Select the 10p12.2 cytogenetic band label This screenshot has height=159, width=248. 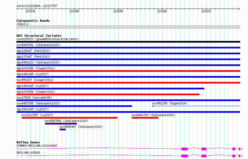23,24
